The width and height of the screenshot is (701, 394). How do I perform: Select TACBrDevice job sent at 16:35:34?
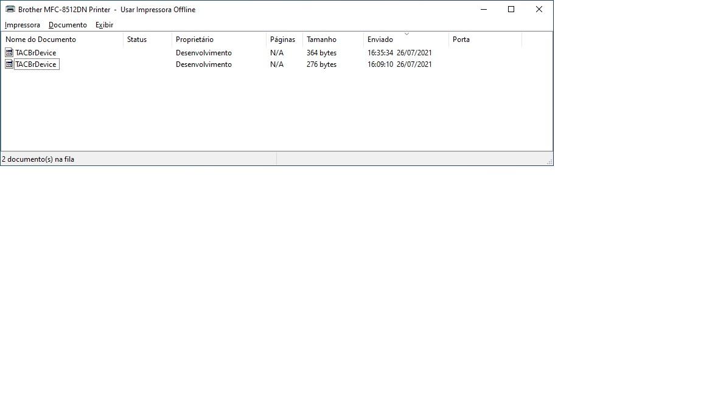coord(36,53)
